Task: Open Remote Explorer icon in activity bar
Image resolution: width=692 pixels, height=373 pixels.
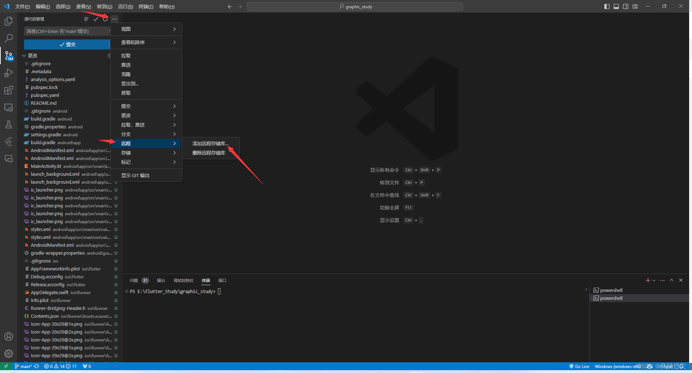Action: coord(9,107)
